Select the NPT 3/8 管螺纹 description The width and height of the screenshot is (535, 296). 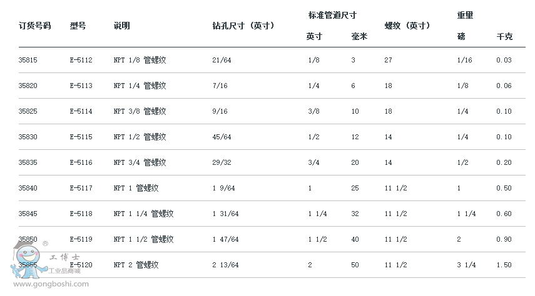(140, 111)
